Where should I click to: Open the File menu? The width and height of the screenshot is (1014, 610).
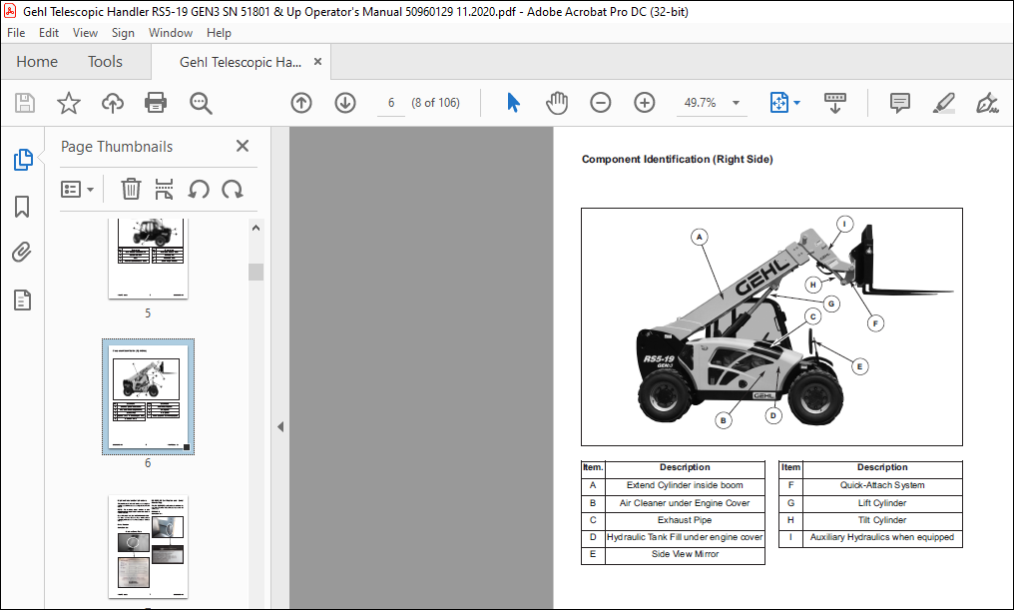tap(16, 33)
